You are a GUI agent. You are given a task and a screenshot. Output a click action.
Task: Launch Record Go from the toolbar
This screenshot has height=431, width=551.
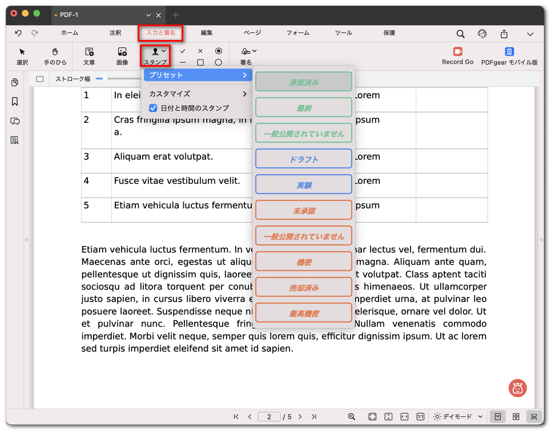tap(457, 55)
